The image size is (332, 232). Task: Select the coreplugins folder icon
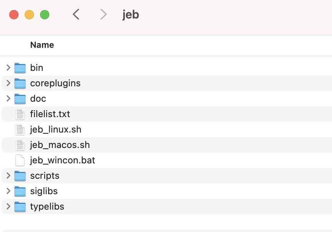pos(20,83)
